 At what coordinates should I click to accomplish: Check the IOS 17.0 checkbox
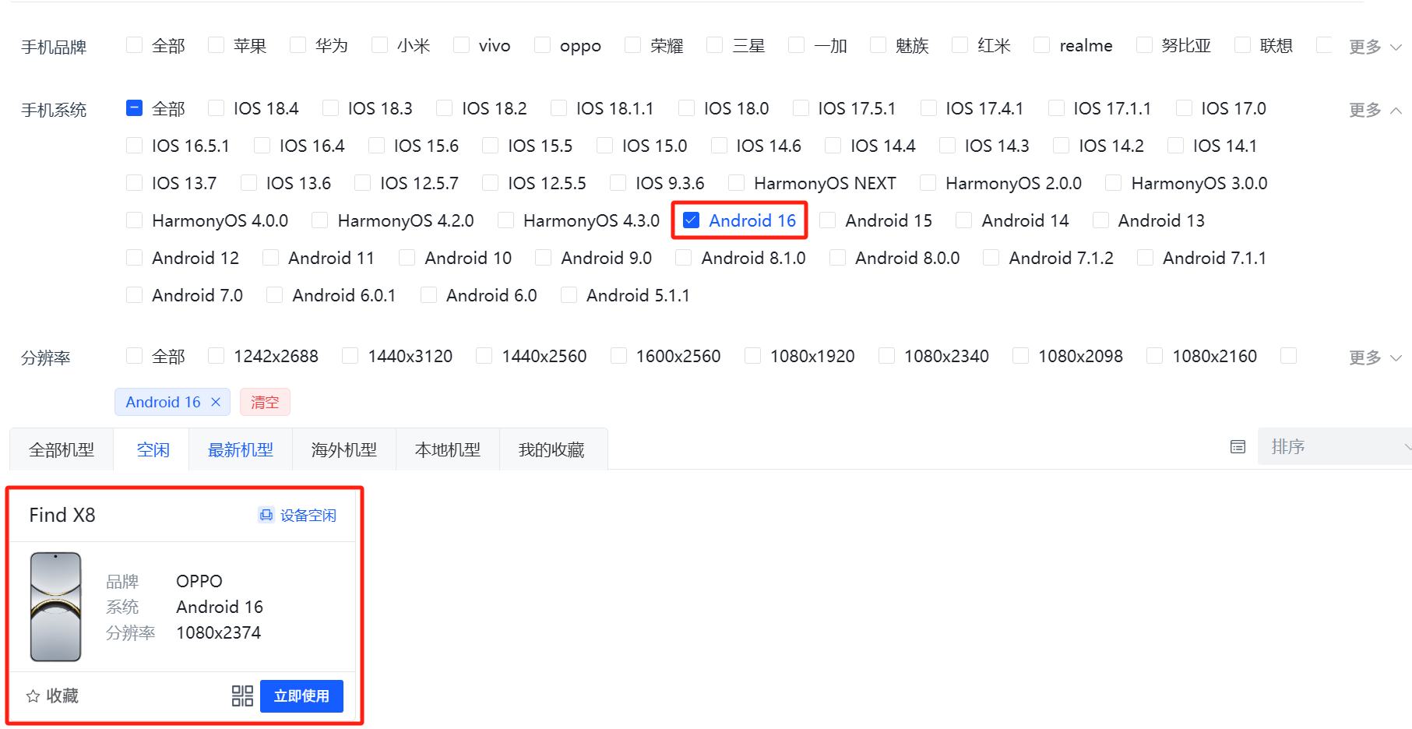[x=1184, y=108]
